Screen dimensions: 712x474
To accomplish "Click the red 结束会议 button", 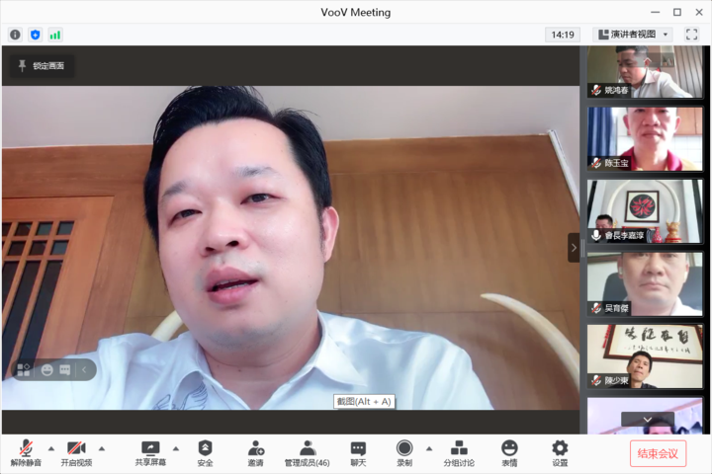I will 658,453.
